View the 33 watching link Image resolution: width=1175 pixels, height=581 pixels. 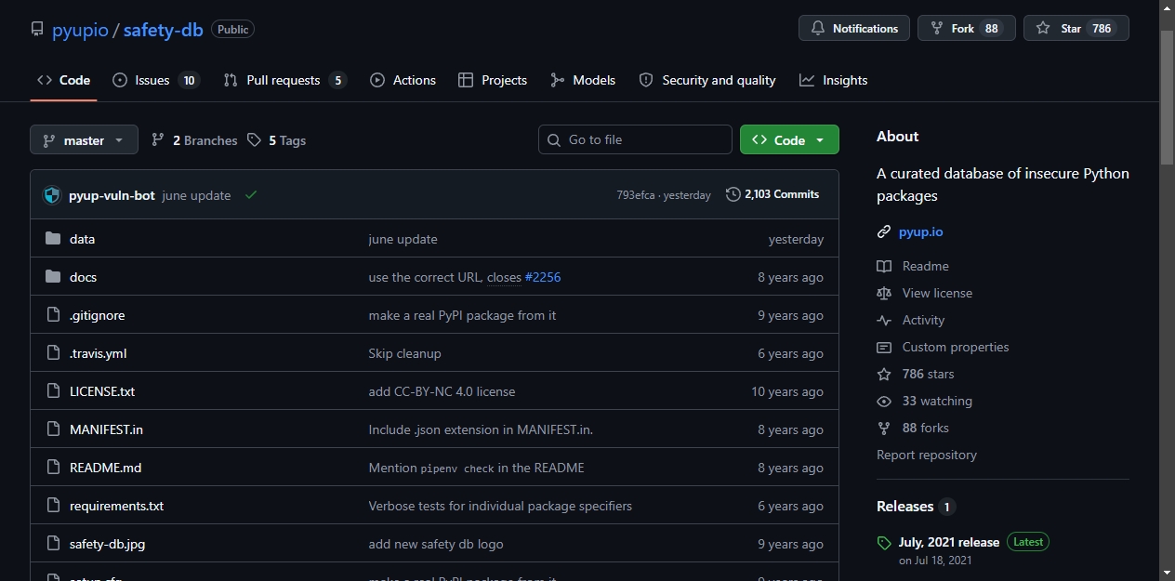point(924,401)
